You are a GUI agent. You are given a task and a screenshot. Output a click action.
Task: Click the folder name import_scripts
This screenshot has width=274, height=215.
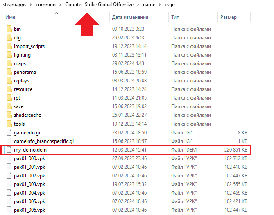click(x=29, y=46)
